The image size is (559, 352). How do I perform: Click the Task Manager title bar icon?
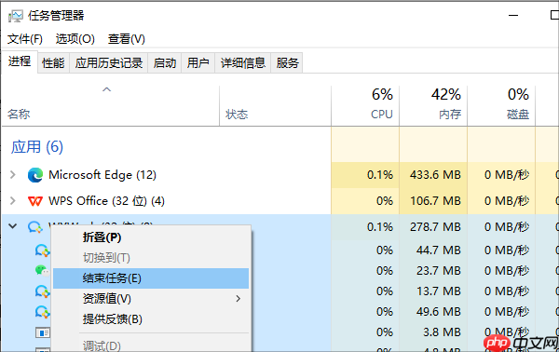tap(15, 16)
